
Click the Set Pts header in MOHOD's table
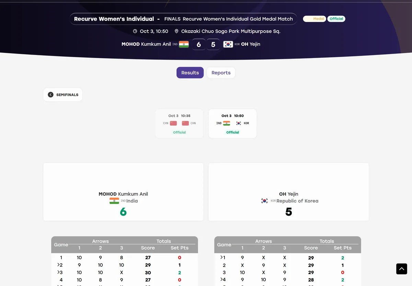(180, 248)
